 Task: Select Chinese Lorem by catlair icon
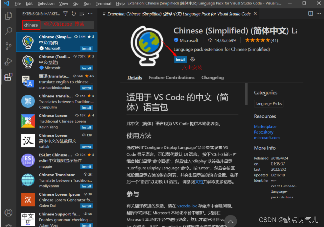(28, 140)
